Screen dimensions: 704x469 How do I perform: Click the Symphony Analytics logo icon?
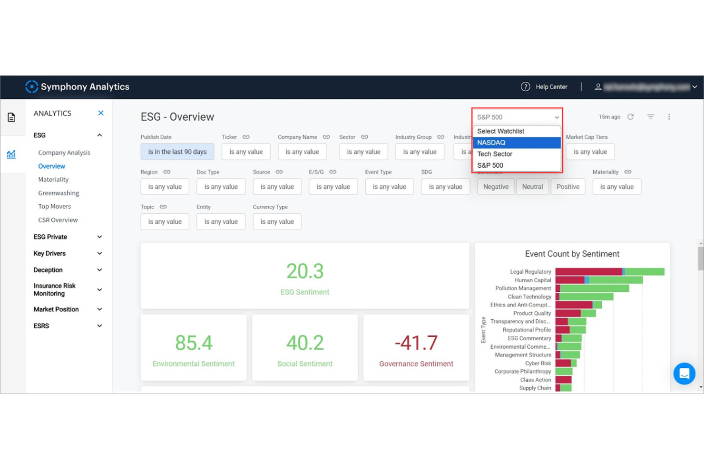[31, 86]
